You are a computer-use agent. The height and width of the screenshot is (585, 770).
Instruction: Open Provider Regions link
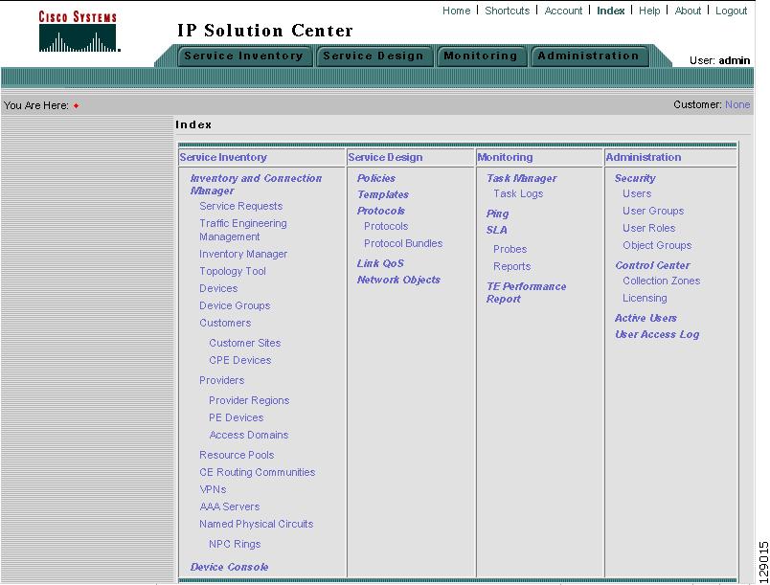pyautogui.click(x=249, y=400)
